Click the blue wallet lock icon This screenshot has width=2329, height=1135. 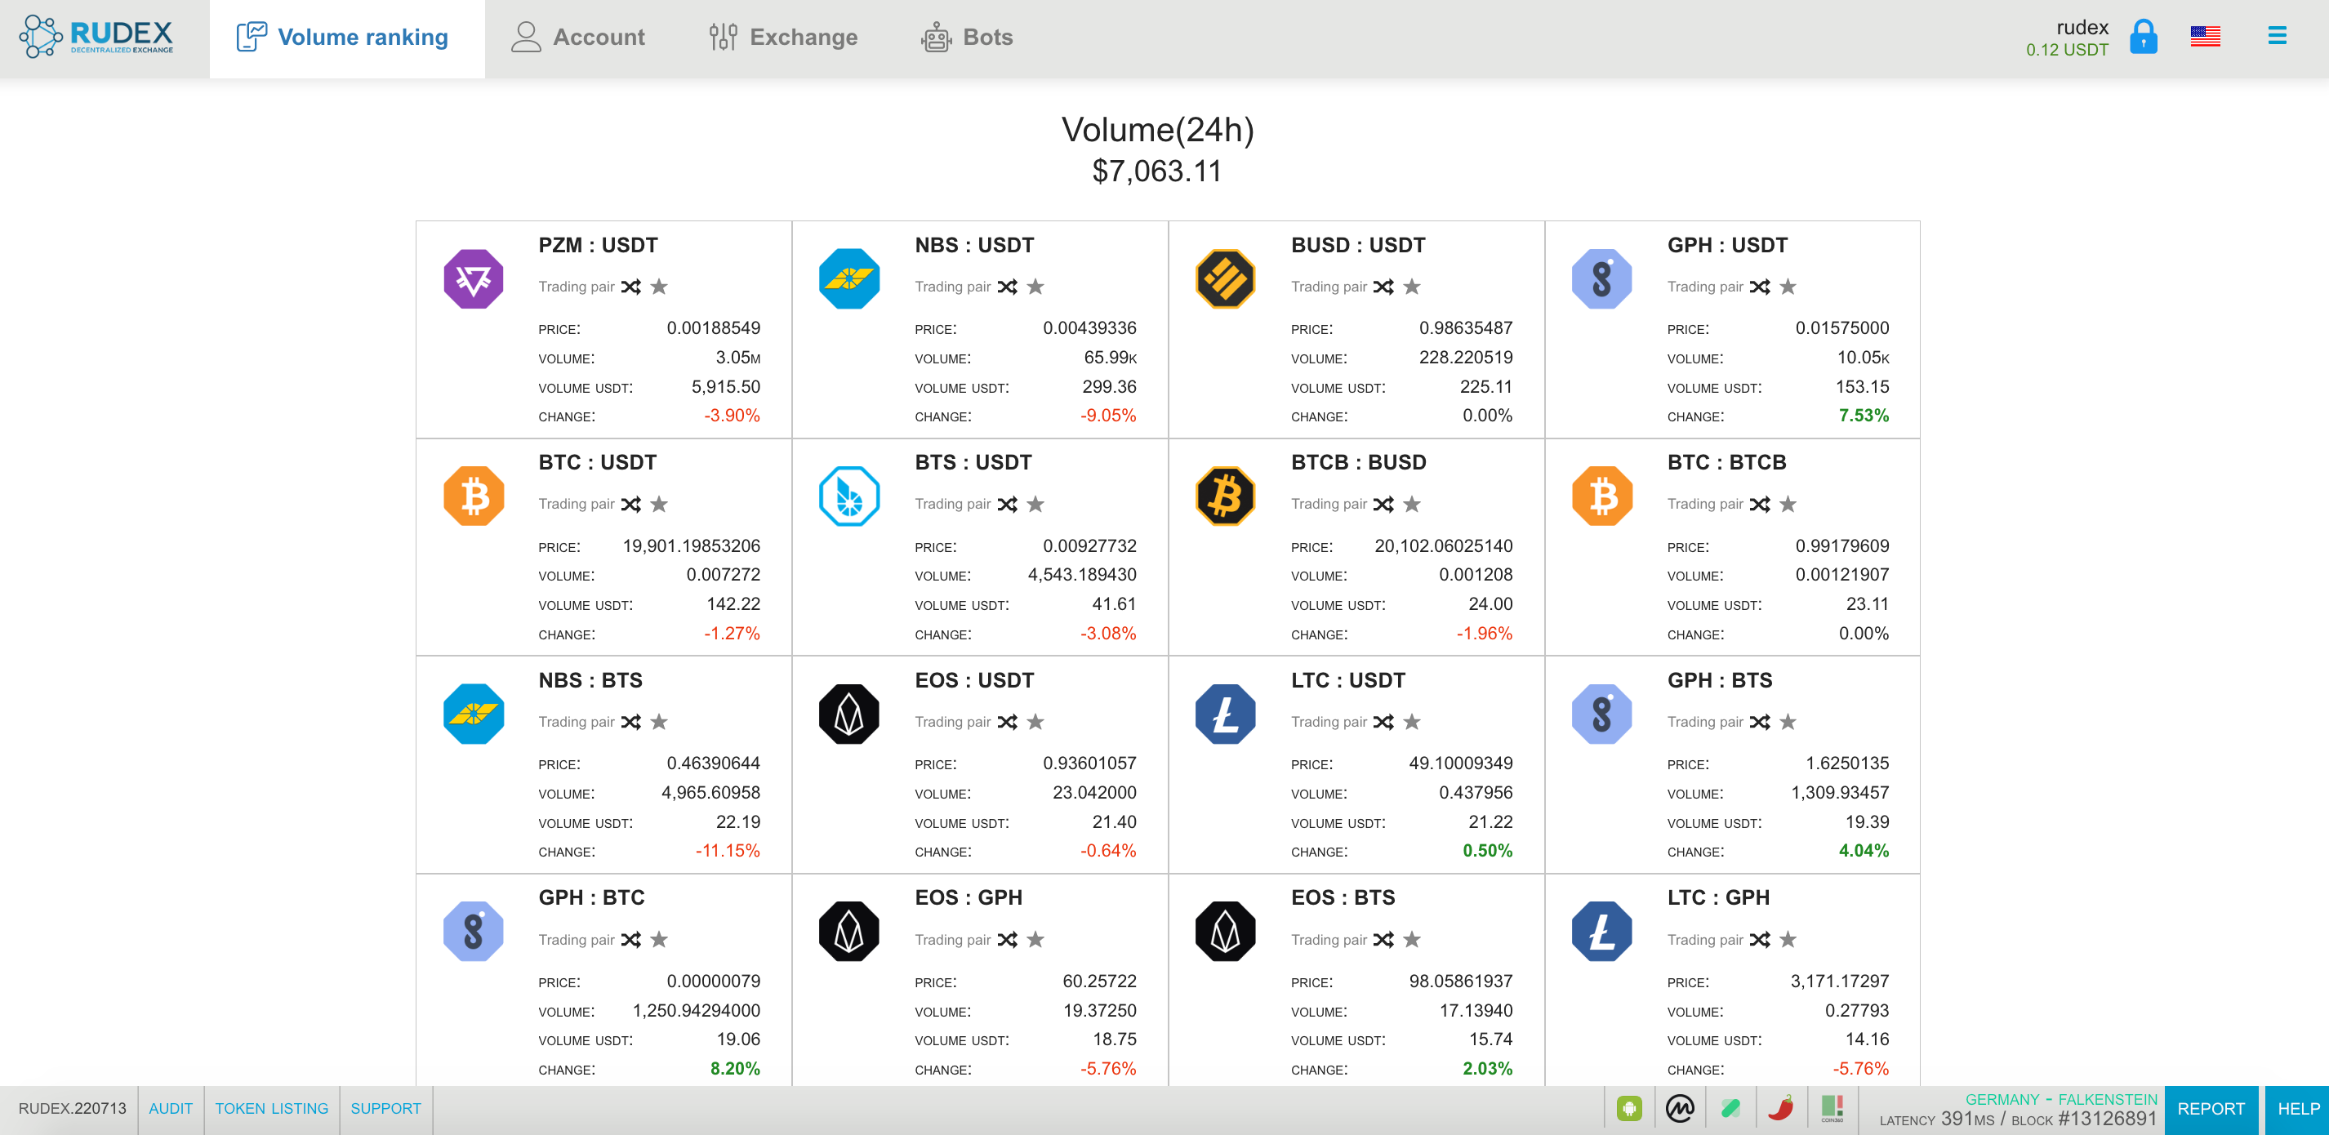click(x=2143, y=37)
